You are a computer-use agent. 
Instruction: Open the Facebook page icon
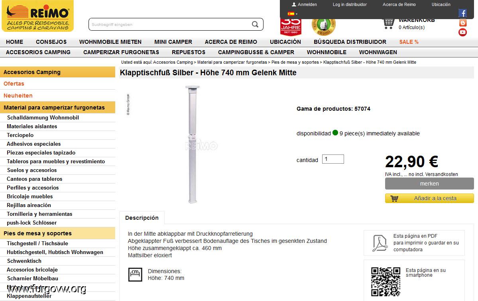tap(462, 13)
